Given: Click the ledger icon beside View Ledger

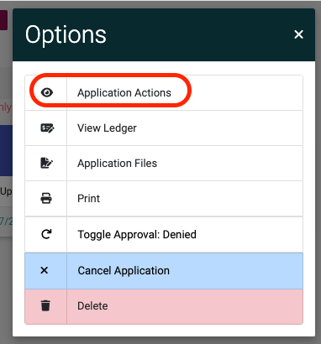Looking at the screenshot, I should coord(47,128).
